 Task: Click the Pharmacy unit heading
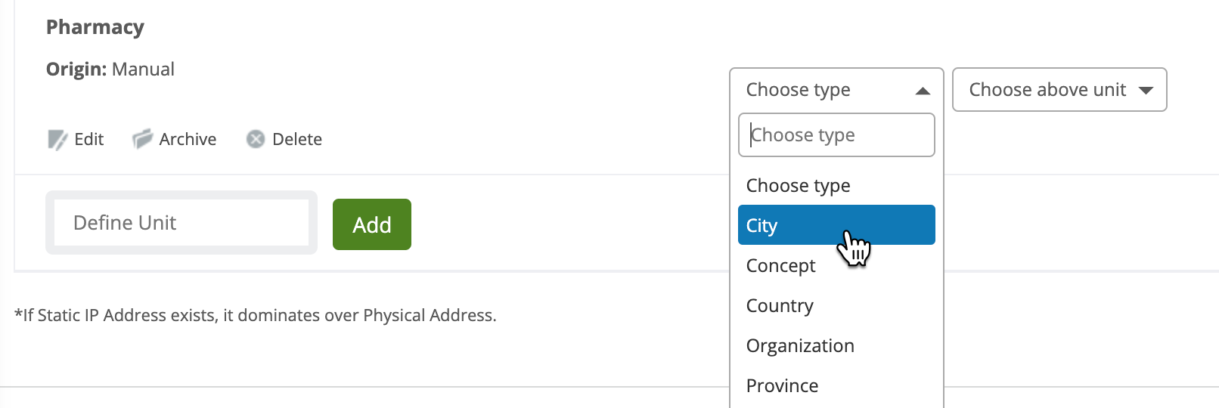click(x=95, y=27)
